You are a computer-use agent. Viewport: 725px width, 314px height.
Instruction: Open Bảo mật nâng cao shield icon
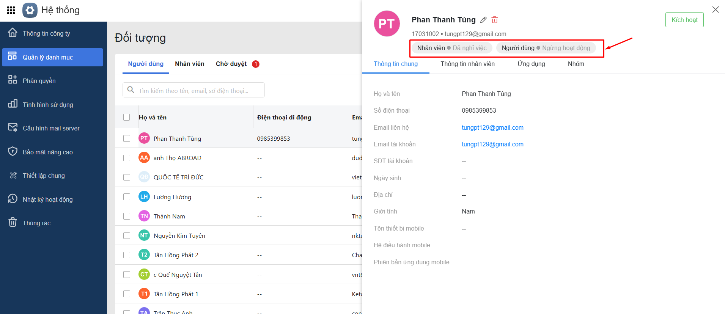[x=13, y=152]
